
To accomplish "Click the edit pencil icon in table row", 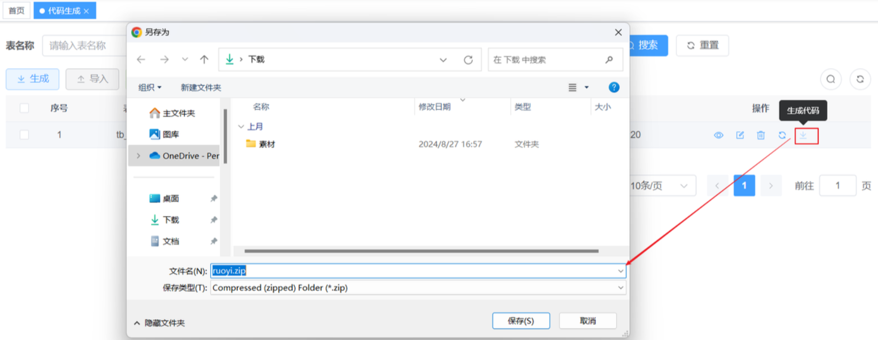I will click(740, 136).
